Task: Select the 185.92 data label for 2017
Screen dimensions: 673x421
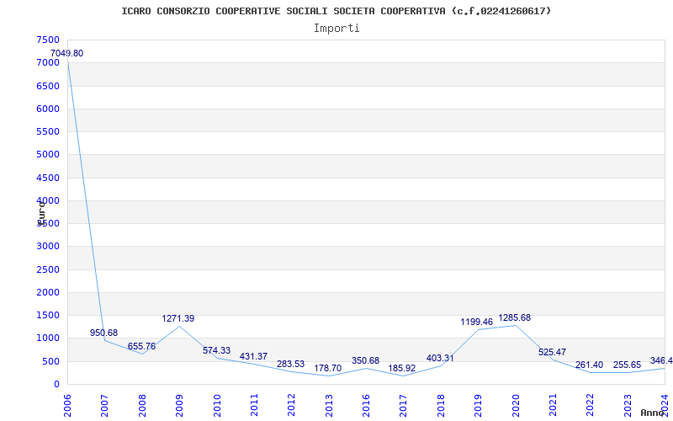Action: (402, 369)
